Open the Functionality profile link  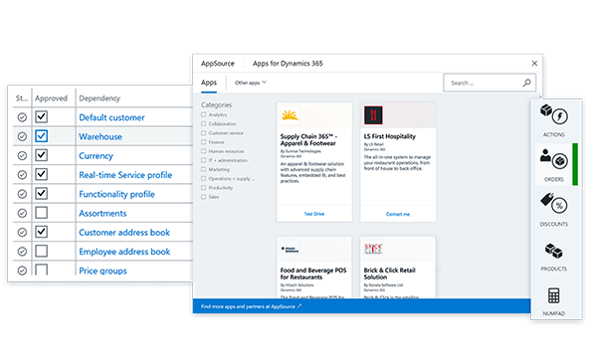tap(116, 195)
